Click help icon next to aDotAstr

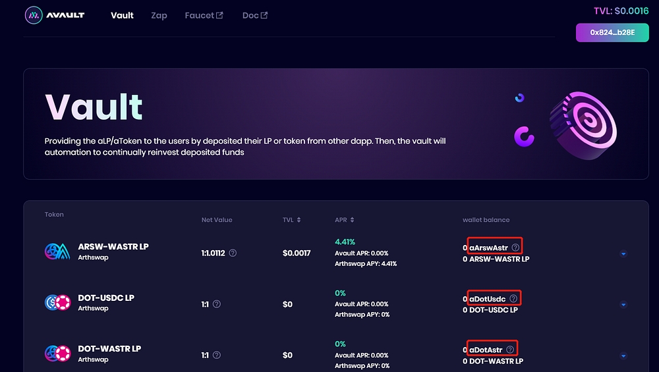(510, 350)
